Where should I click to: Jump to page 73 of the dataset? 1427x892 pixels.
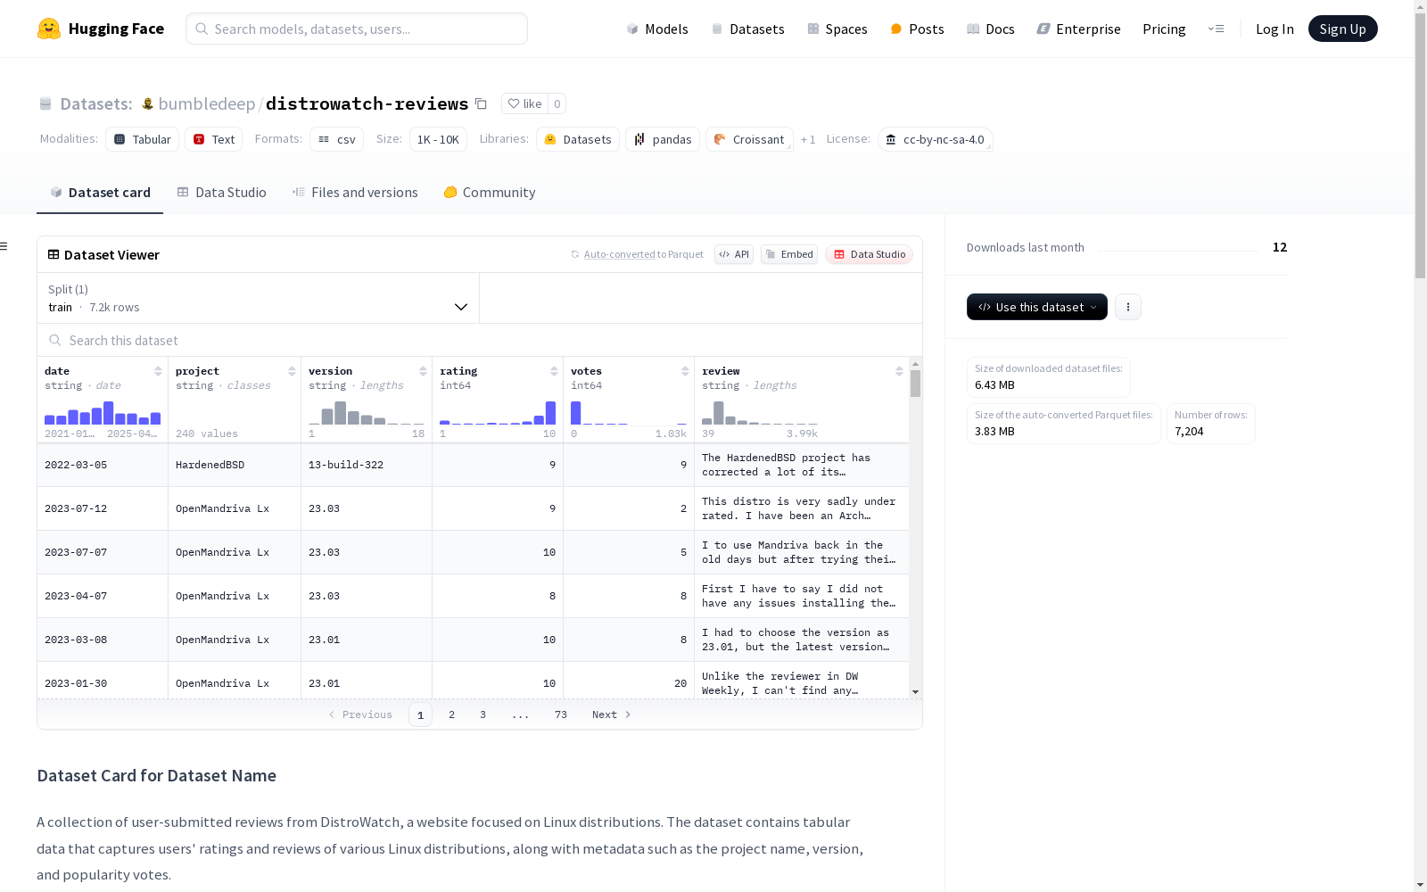[561, 714]
